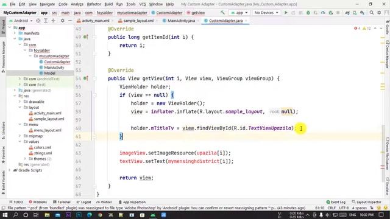Click the Windows taskbar search icon
Screen dimensions: 390x219
pos(15,215)
